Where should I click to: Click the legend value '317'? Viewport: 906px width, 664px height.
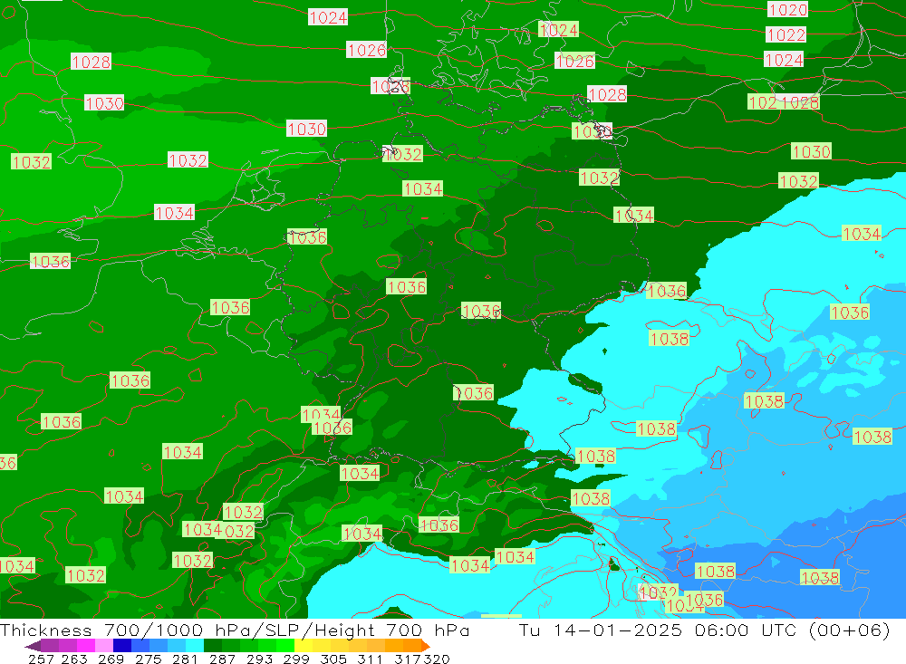click(408, 659)
